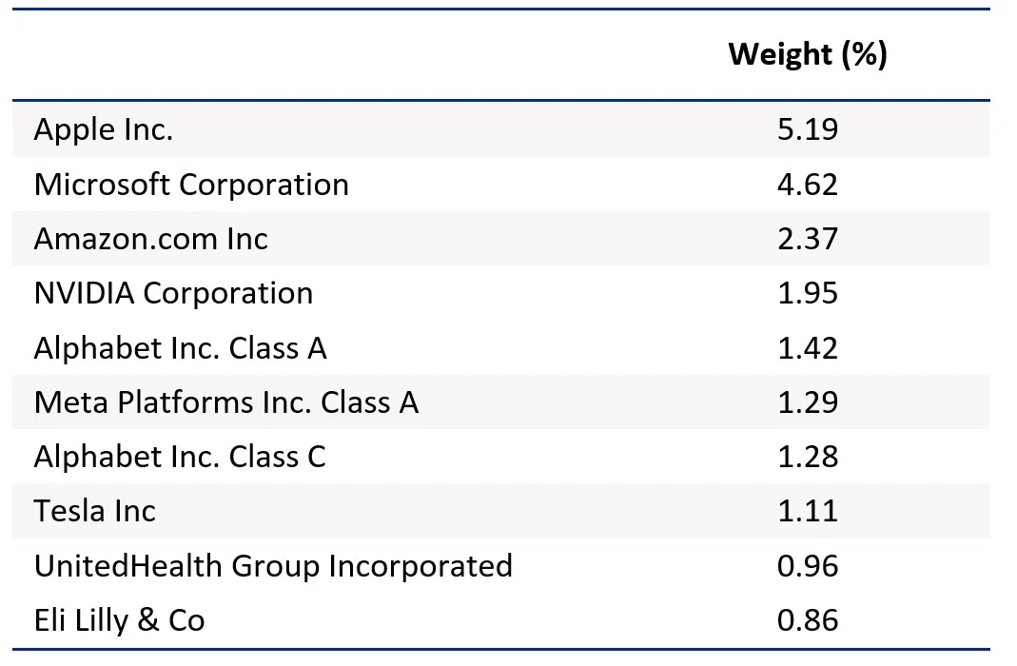Viewport: 1017px width, 666px height.
Task: Click Apple Inc. weight value 5.19
Action: coord(808,129)
